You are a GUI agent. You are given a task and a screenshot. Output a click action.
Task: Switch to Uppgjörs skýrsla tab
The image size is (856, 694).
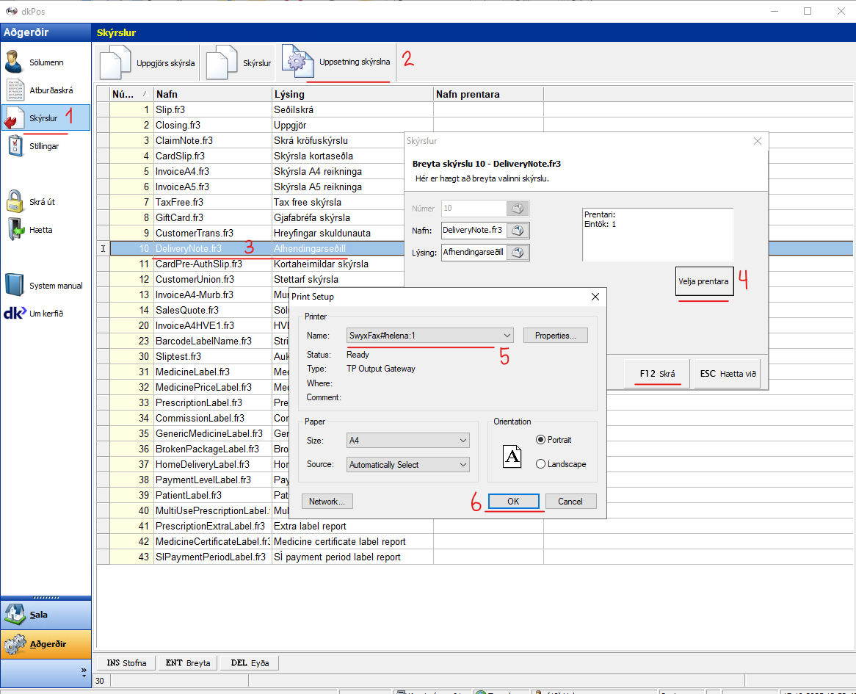pyautogui.click(x=148, y=63)
